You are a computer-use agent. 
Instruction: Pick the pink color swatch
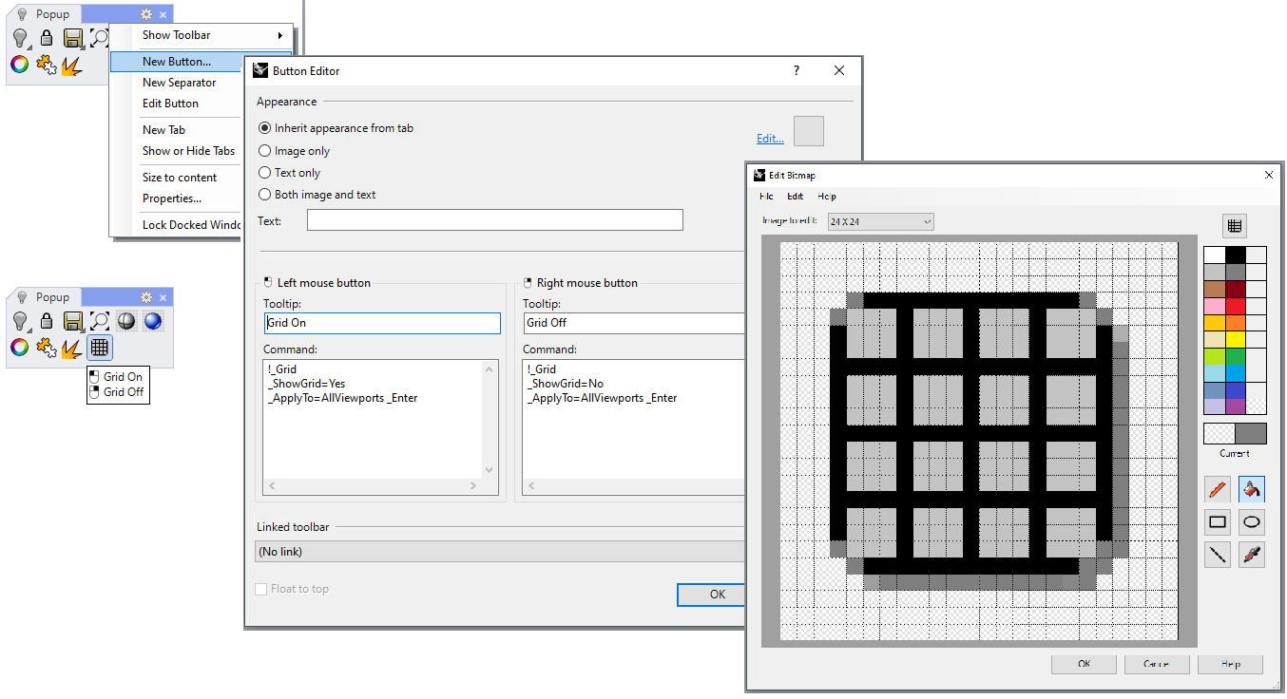coord(1215,306)
